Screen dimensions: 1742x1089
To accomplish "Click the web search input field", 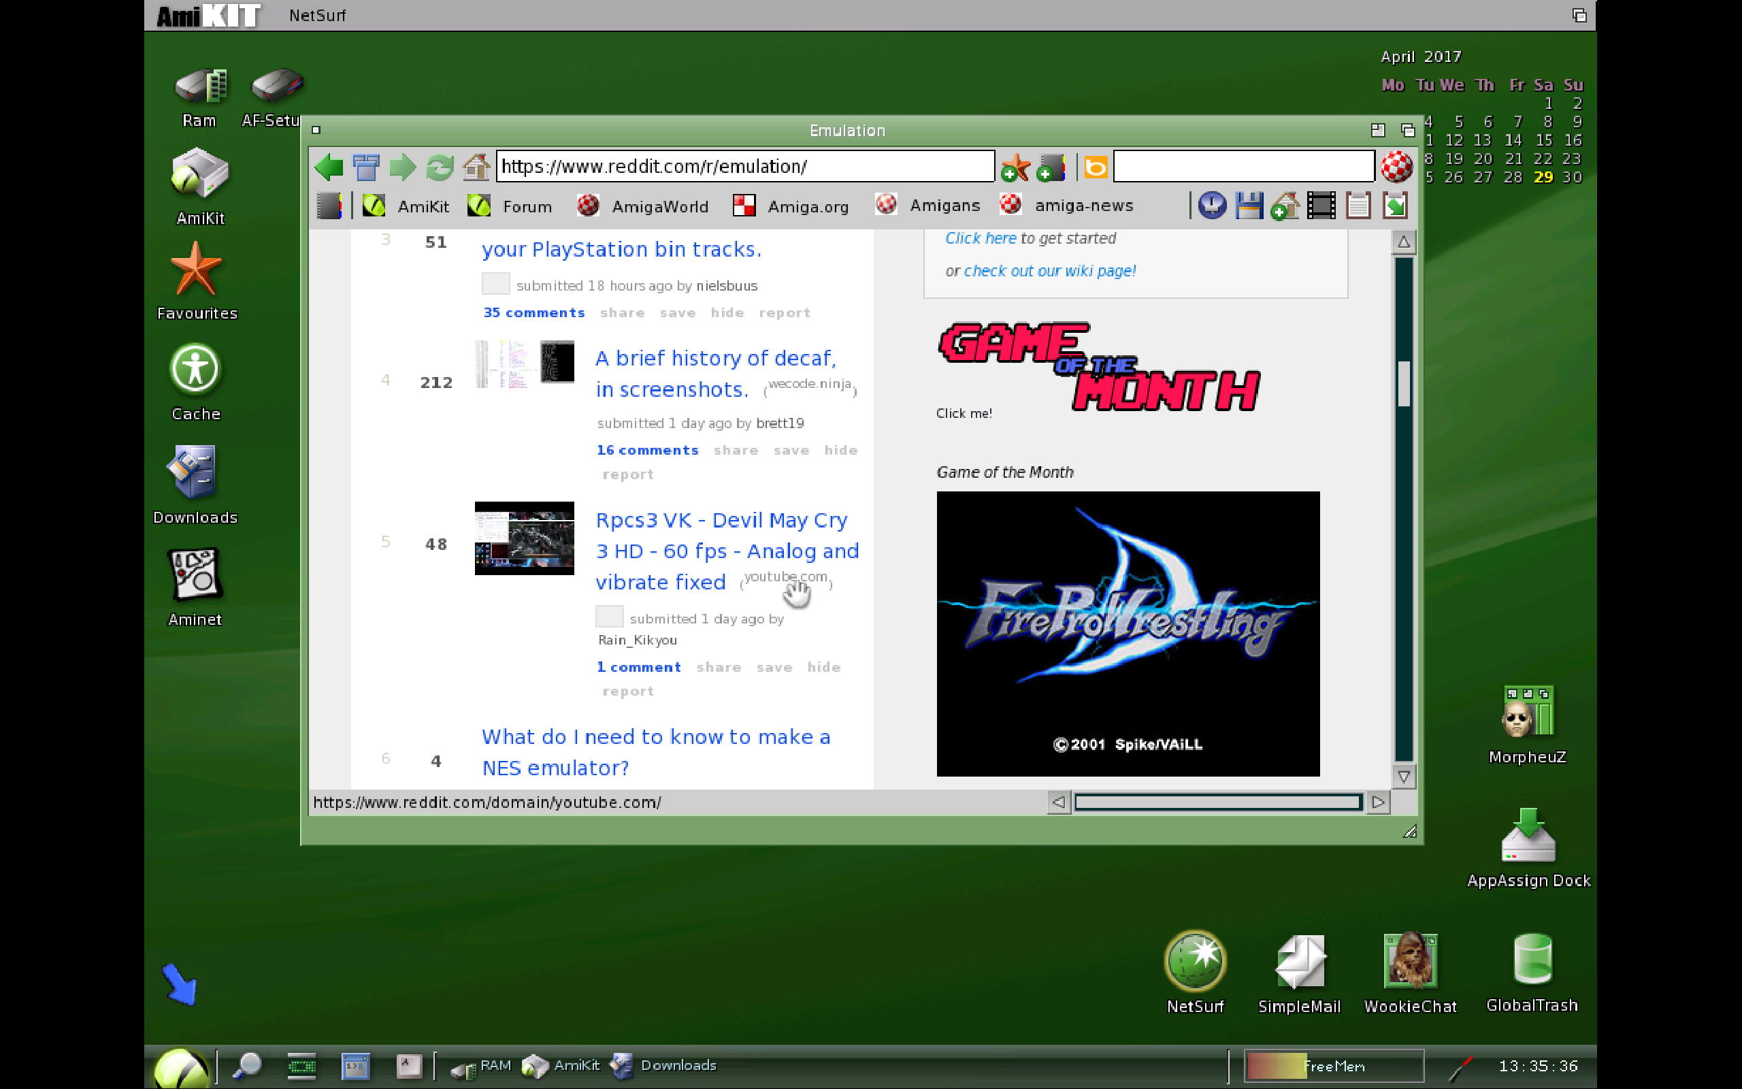I will point(1244,166).
